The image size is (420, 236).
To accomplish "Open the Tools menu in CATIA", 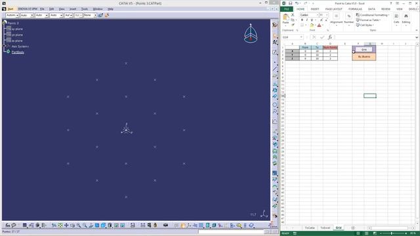I will tap(85, 9).
